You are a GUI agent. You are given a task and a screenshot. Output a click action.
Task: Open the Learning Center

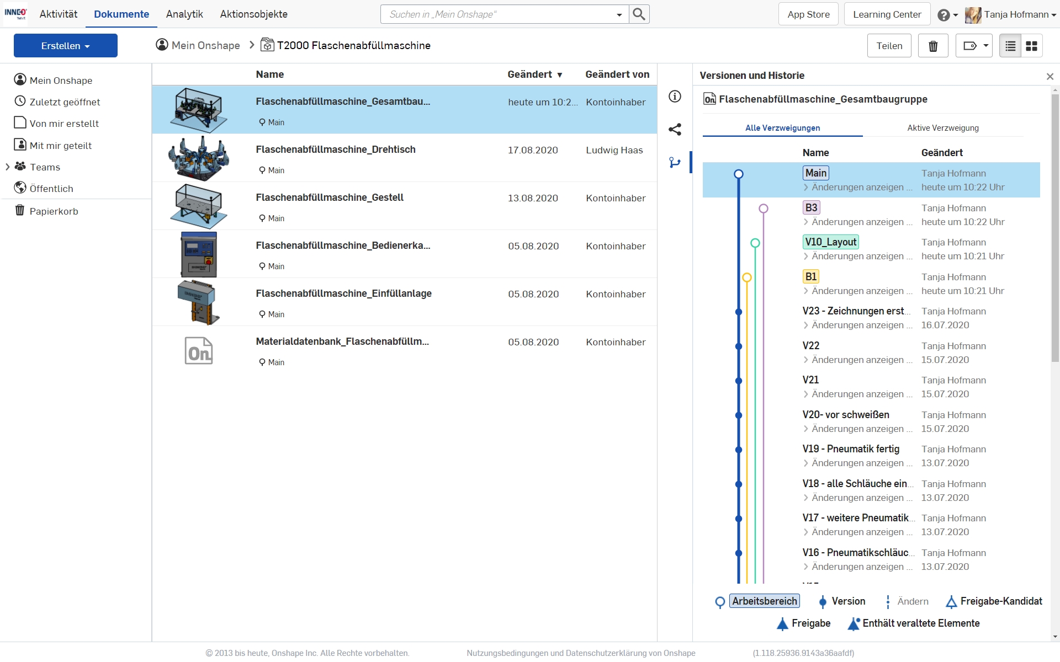tap(887, 14)
